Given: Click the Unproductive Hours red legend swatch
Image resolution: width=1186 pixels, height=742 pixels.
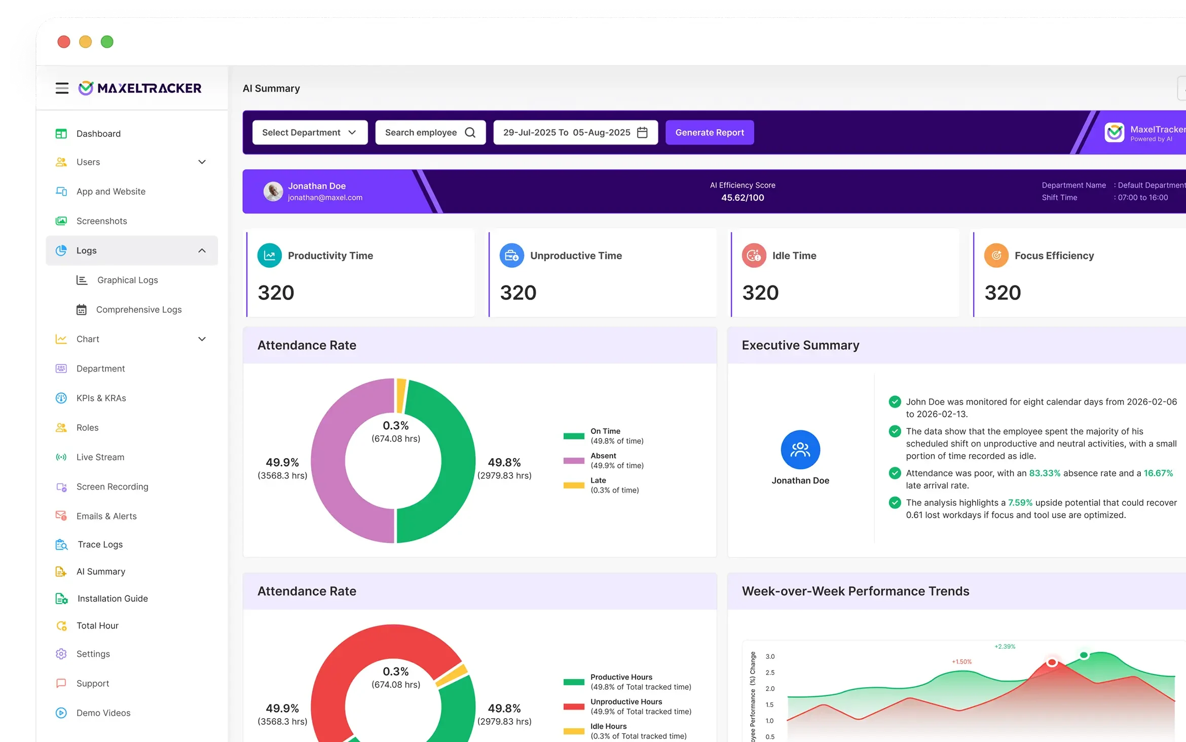Looking at the screenshot, I should [x=574, y=707].
